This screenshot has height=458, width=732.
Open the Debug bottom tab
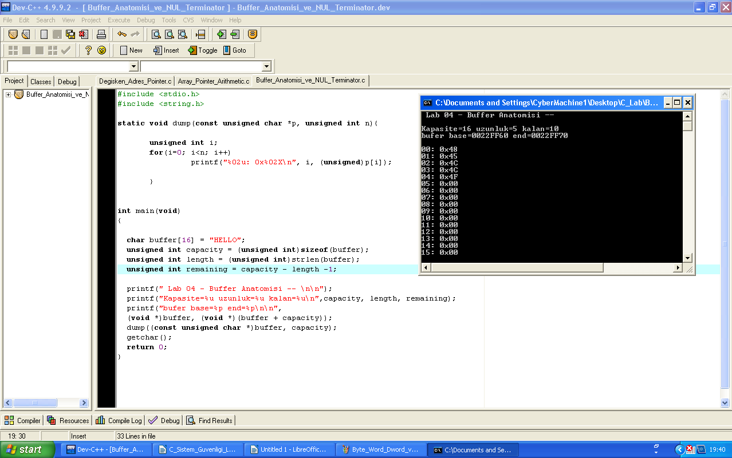(x=164, y=420)
